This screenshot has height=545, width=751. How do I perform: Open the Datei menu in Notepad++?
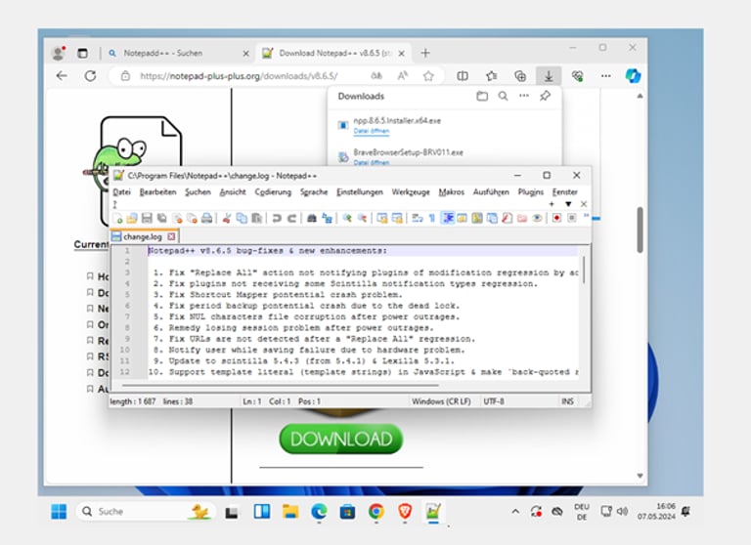pos(121,191)
